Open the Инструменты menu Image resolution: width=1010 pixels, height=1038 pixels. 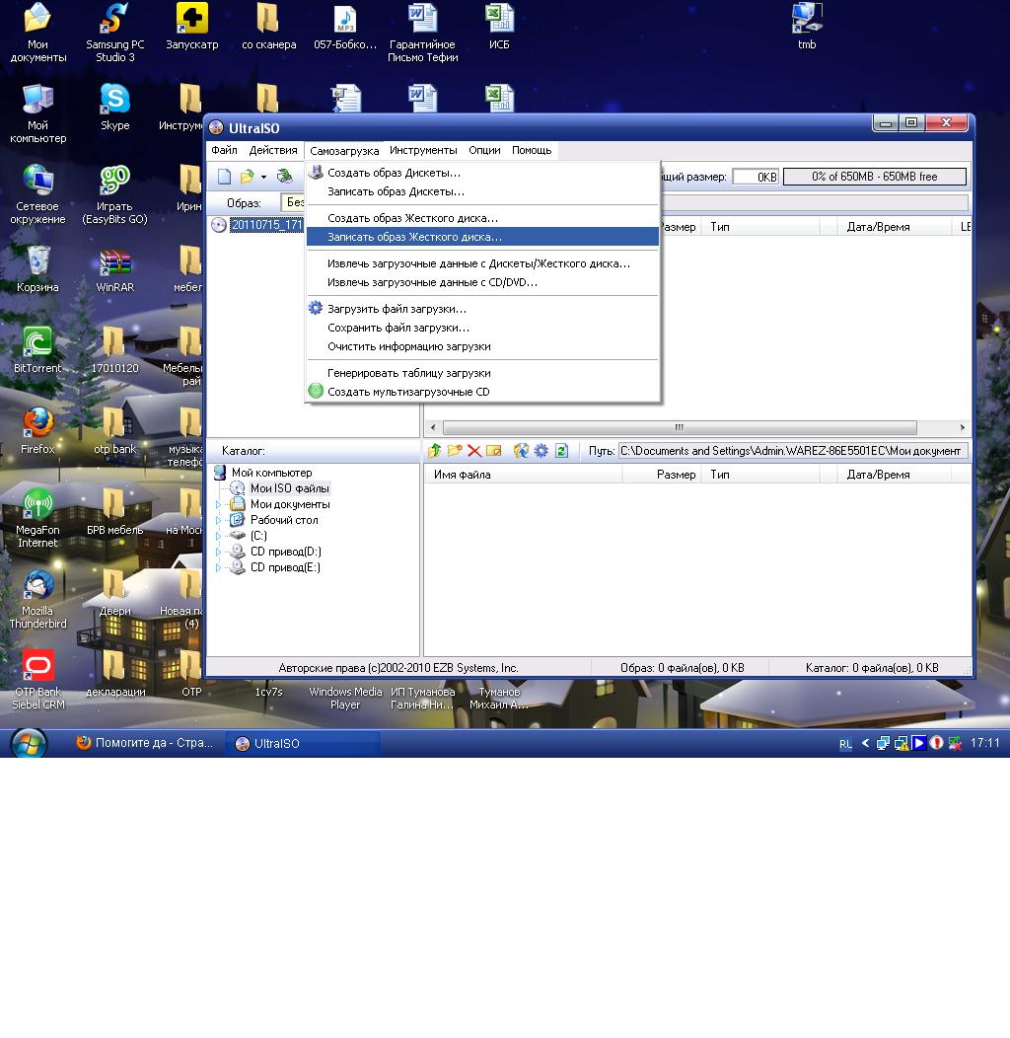click(423, 151)
